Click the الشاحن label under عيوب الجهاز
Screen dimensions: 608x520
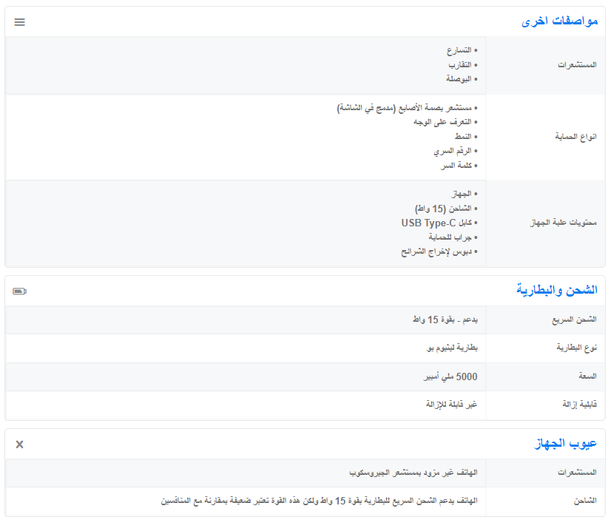[584, 501]
